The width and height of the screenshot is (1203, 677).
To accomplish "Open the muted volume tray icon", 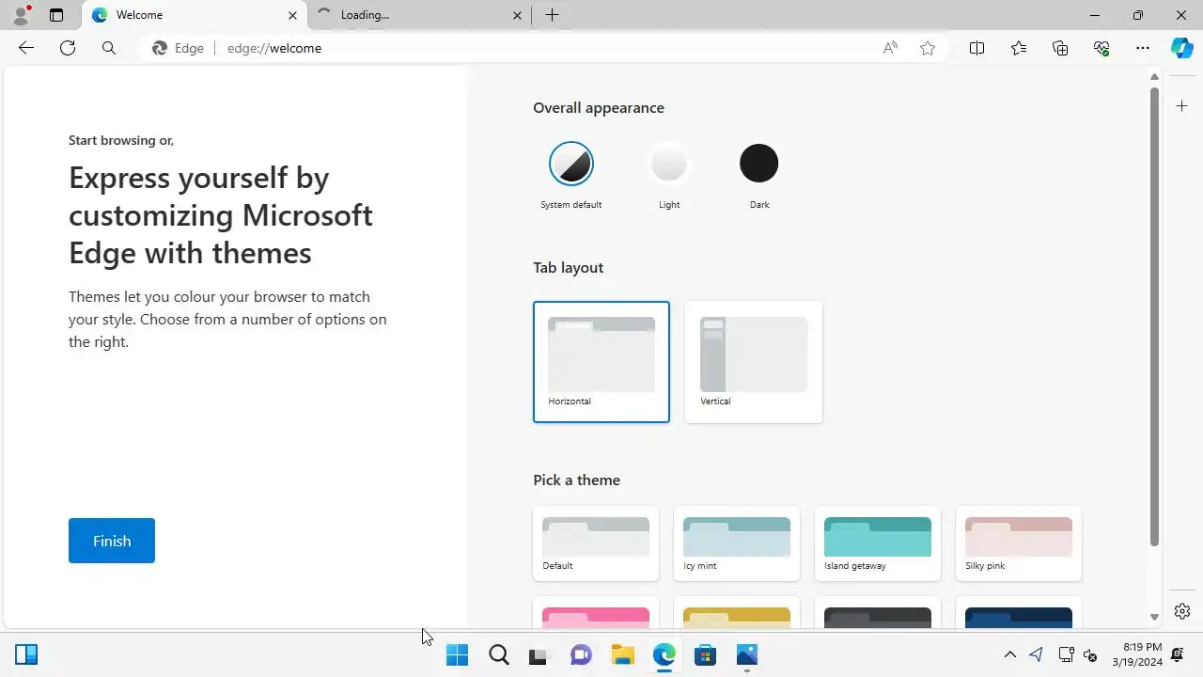I will click(1090, 654).
